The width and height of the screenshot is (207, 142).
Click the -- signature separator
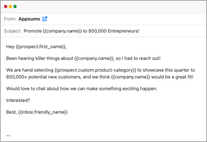8,136
